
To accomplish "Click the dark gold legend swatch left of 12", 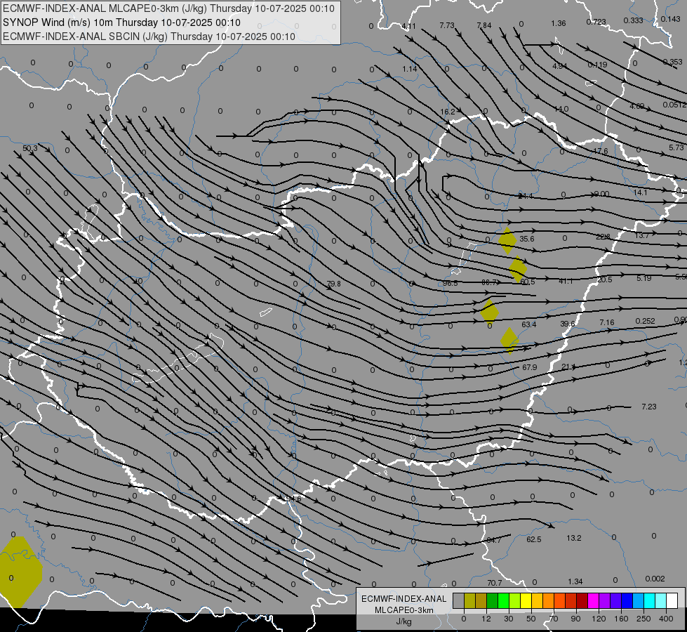I will coord(481,600).
